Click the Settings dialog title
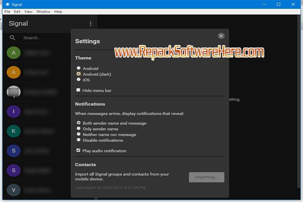303x202 pixels. click(88, 41)
